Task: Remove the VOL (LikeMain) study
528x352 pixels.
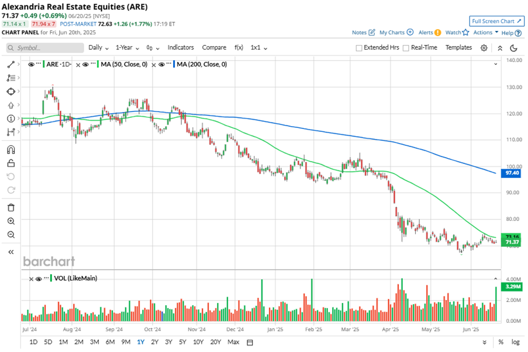Action: click(x=32, y=279)
